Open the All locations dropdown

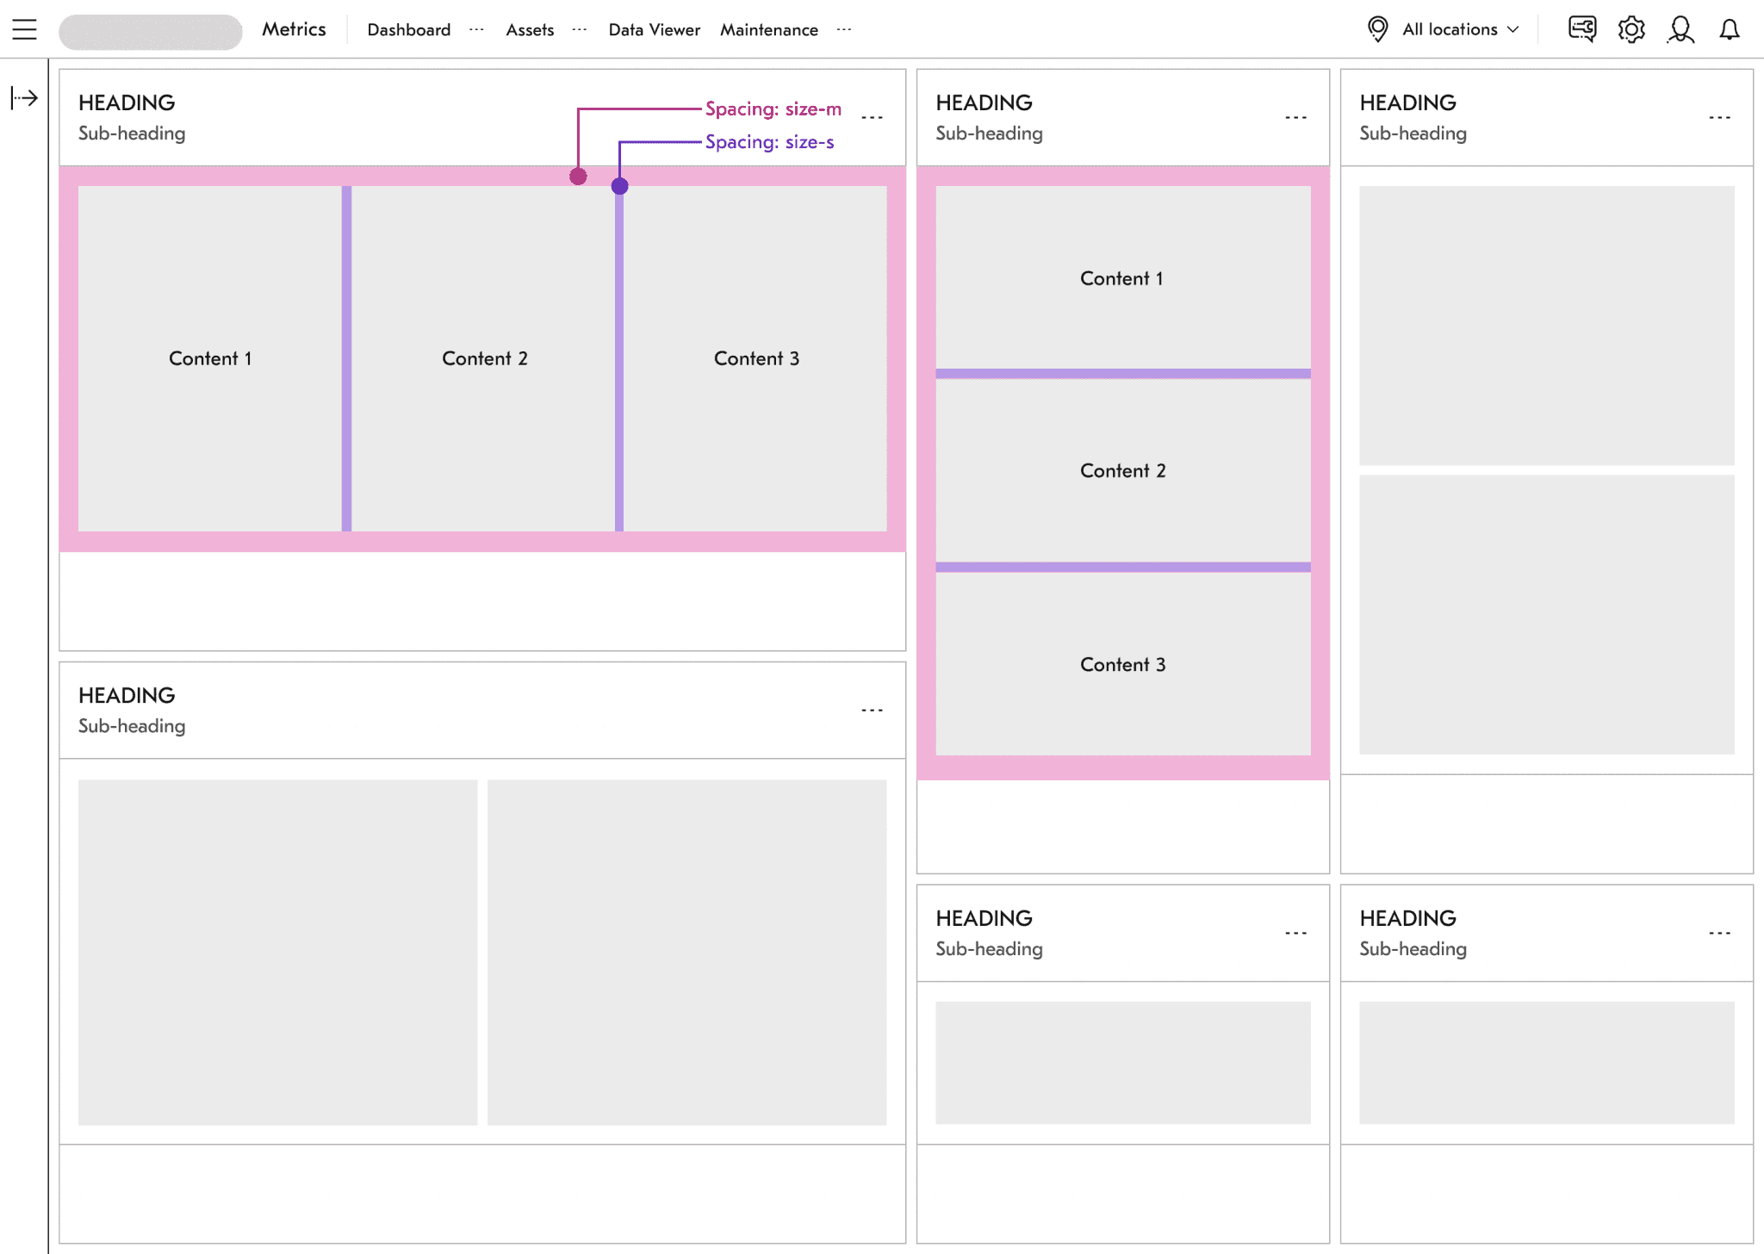tap(1457, 28)
